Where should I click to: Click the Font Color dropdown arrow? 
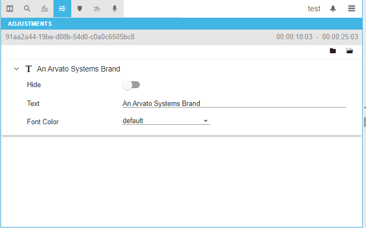point(206,121)
